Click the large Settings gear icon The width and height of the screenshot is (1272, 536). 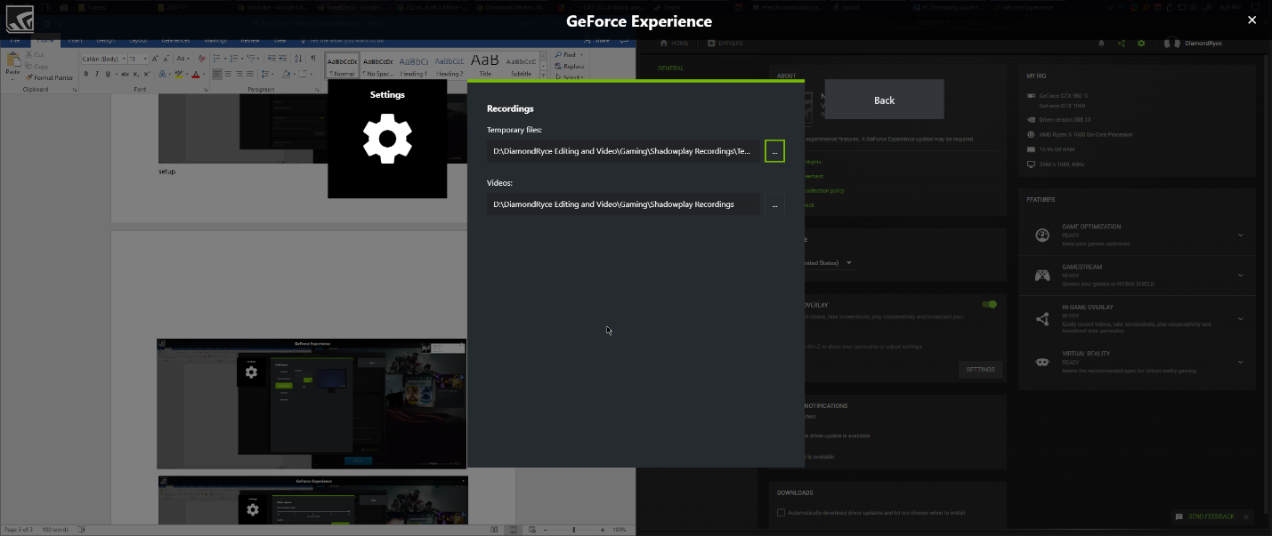pyautogui.click(x=387, y=139)
